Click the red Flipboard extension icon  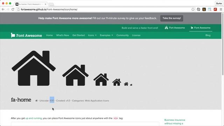pyautogui.click(x=215, y=9)
